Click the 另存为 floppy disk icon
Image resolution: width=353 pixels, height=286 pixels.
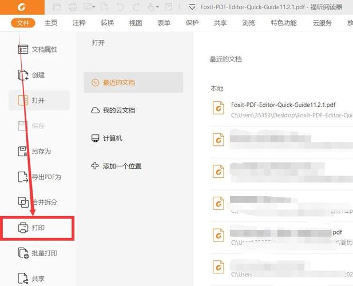click(x=23, y=151)
